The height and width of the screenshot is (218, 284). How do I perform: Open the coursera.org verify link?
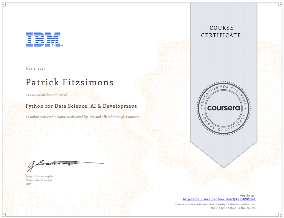[219, 199]
